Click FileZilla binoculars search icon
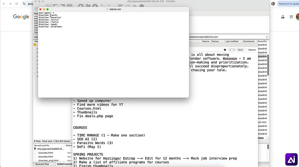This screenshot has width=299, height=167. pos(142,6)
